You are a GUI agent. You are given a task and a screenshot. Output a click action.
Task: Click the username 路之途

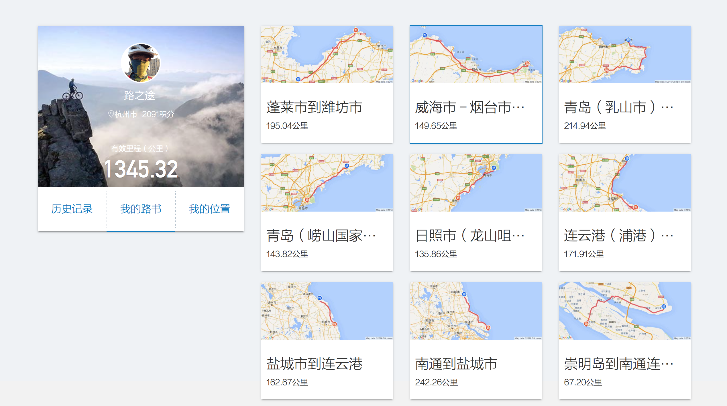pyautogui.click(x=139, y=95)
